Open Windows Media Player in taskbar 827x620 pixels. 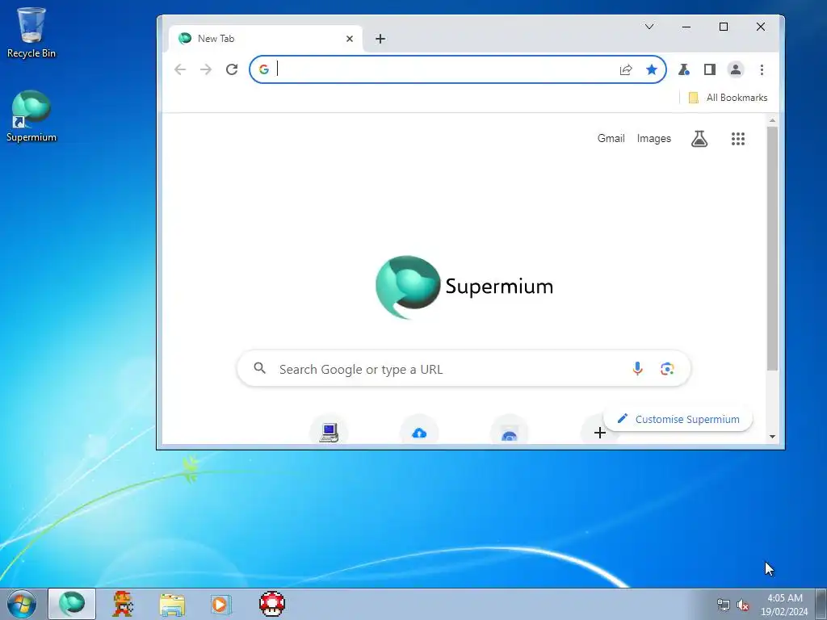221,604
